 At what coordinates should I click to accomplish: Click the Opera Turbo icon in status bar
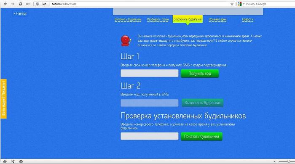pyautogui.click(x=21, y=161)
